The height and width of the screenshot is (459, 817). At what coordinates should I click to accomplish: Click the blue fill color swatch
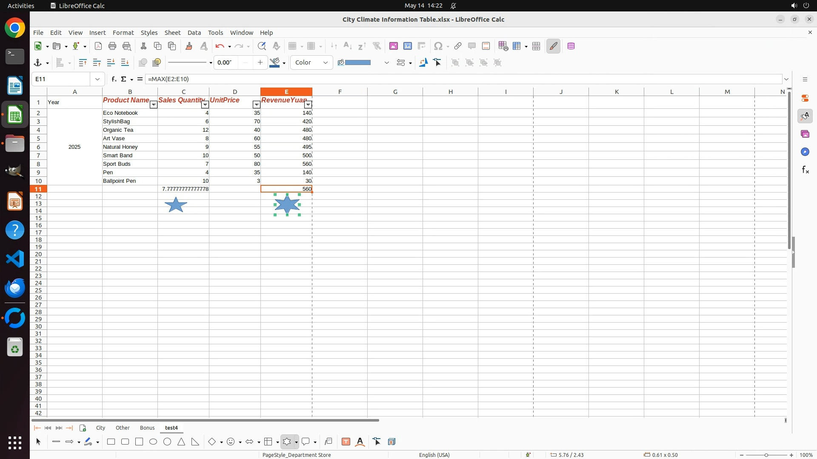pos(357,62)
